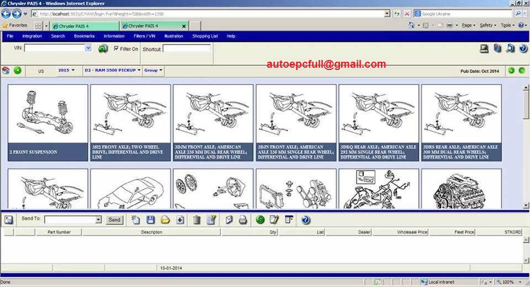Click the IE refresh button
The image size is (530, 287).
pos(396,14)
